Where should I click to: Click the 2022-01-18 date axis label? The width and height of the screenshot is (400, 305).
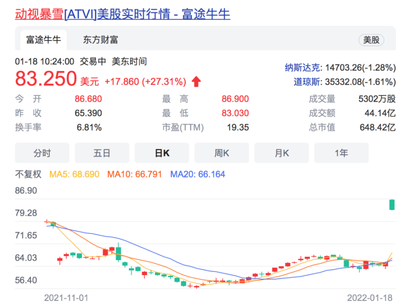tap(370, 298)
